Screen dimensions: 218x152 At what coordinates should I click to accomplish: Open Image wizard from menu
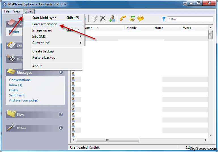[x=54, y=30]
